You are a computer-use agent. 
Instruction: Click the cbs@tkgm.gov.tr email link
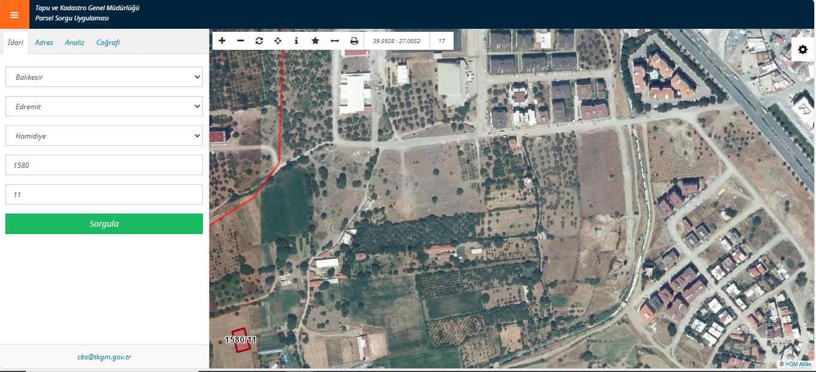104,357
